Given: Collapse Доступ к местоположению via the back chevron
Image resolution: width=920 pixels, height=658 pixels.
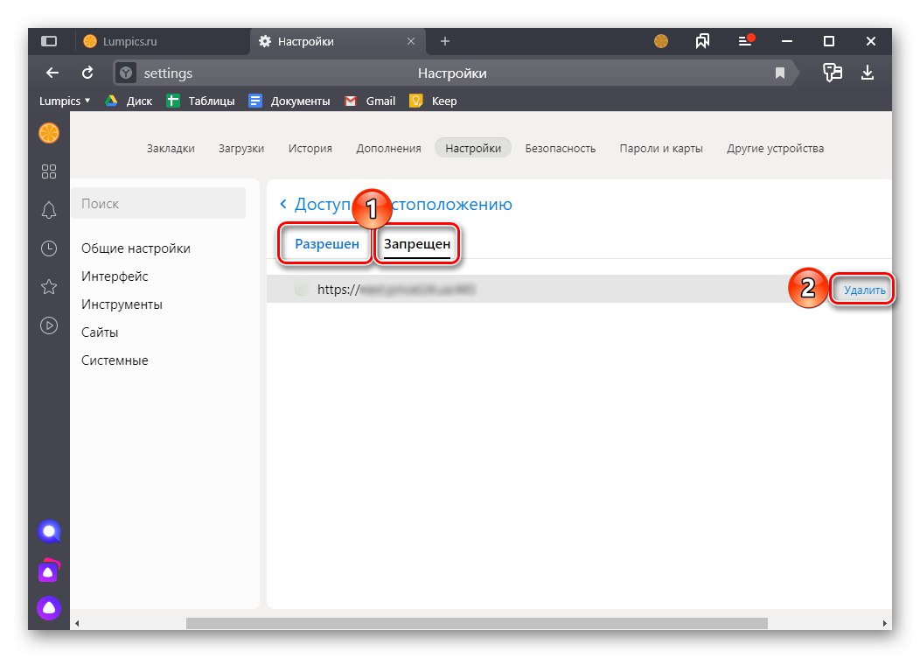Looking at the screenshot, I should (282, 203).
